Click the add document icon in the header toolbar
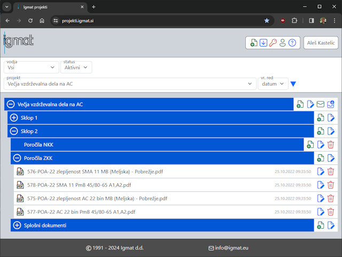This screenshot has width=342, height=257. tap(254, 43)
